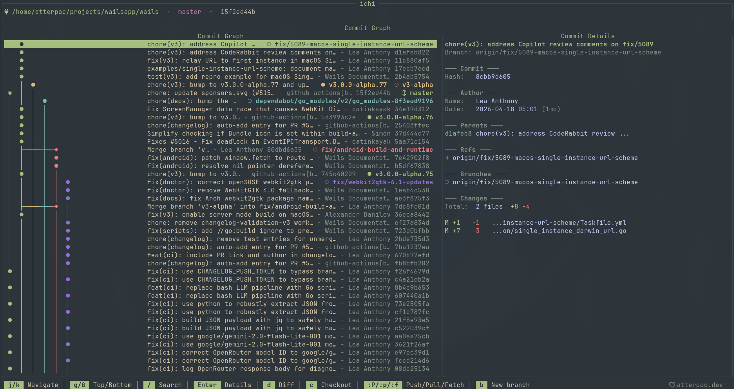Select the master branch in header

coord(189,12)
